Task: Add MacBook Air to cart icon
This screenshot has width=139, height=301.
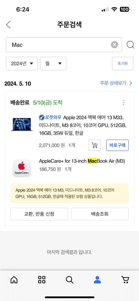Action: [94, 145]
